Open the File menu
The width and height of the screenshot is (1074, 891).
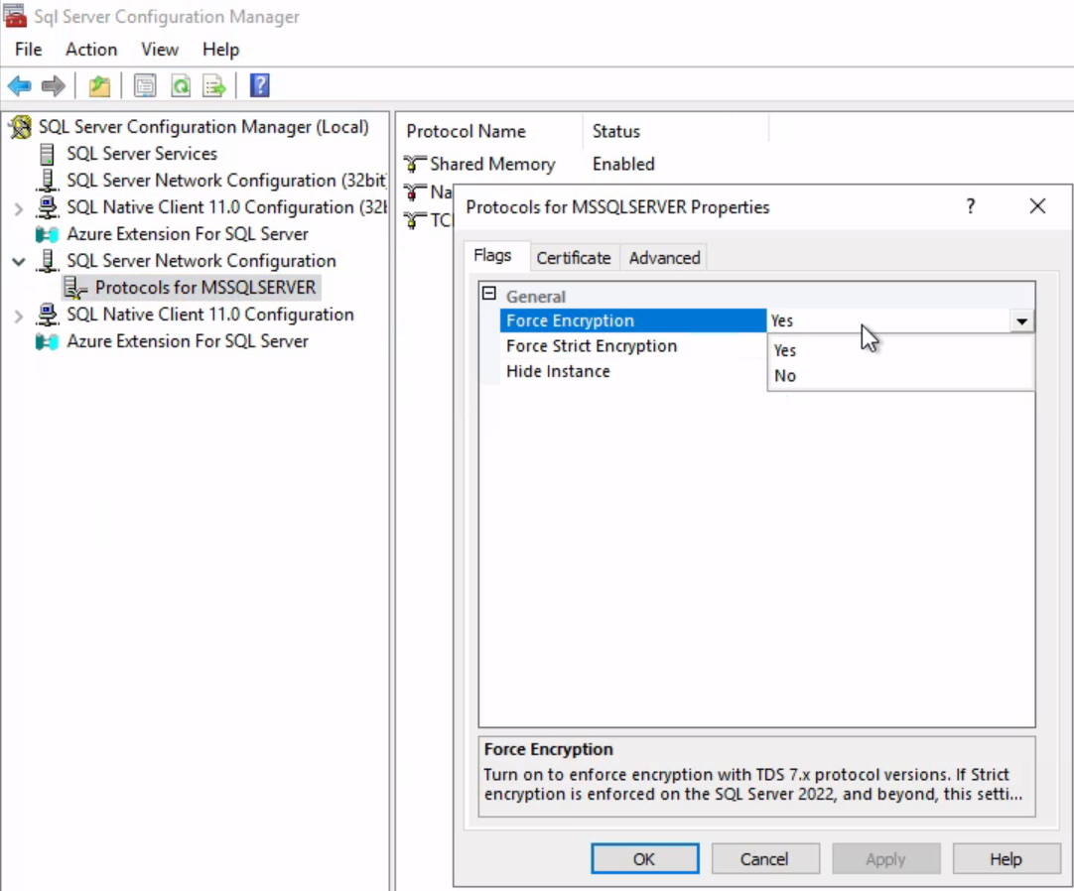pos(29,50)
